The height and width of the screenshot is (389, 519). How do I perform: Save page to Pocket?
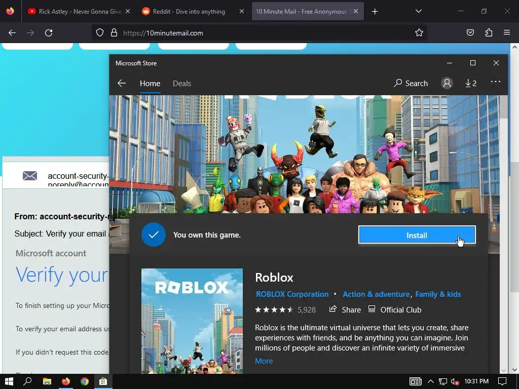point(470,33)
